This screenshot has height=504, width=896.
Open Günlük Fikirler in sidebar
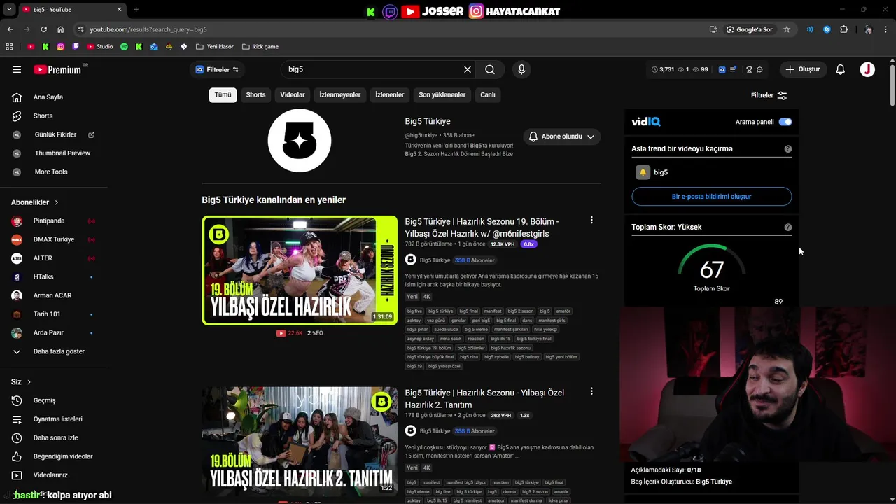point(54,134)
